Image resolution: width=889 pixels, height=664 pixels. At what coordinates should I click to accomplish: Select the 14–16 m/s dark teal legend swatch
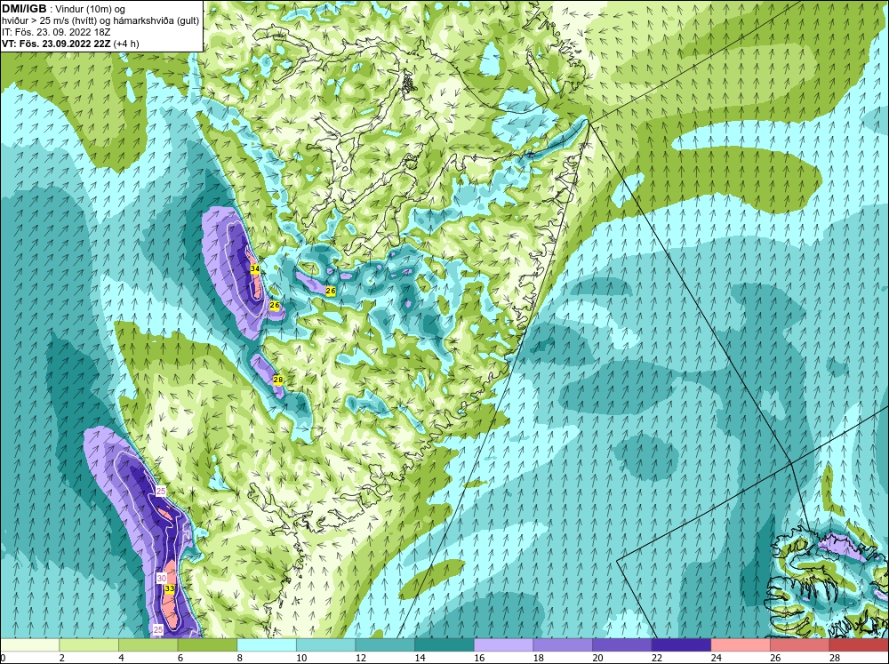click(444, 644)
